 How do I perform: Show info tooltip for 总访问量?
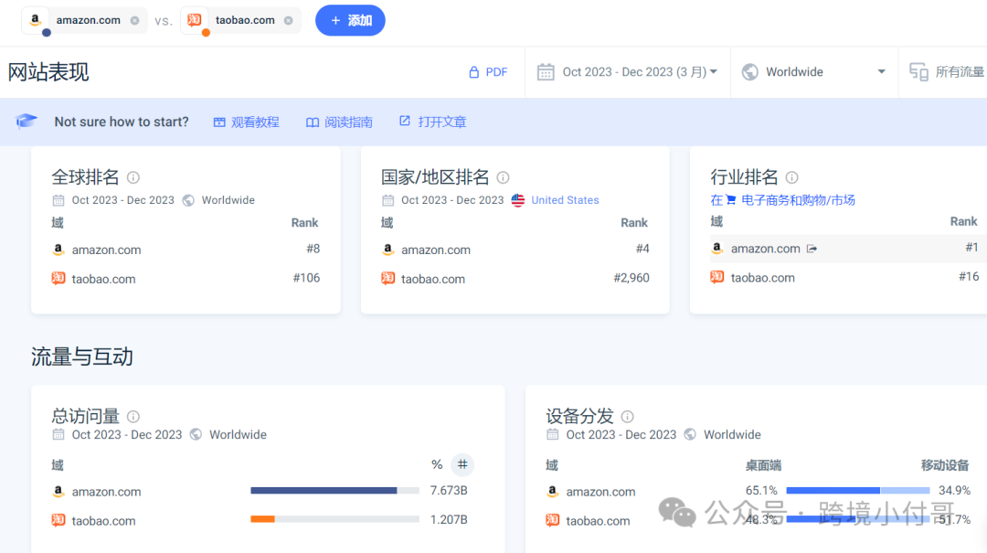coord(133,416)
